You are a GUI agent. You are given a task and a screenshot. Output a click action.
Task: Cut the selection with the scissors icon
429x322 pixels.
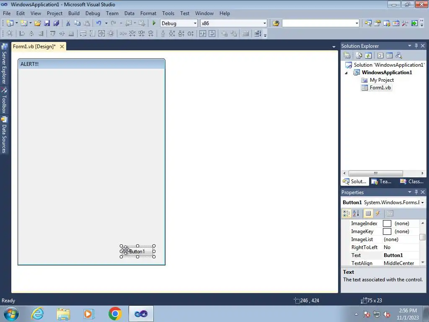point(68,23)
